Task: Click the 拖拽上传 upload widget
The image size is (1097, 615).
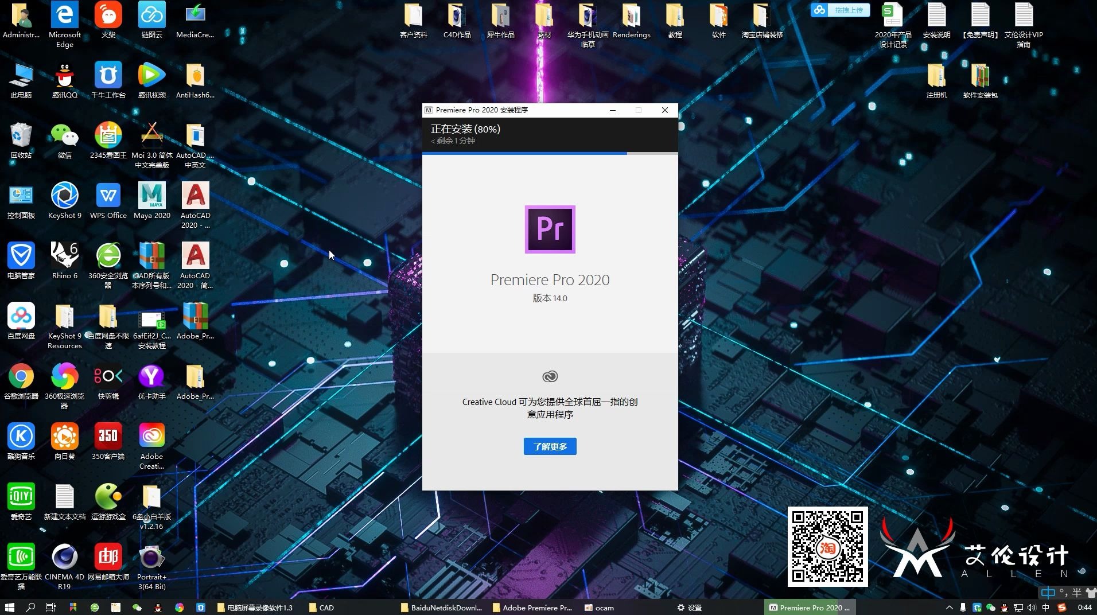Action: pyautogui.click(x=840, y=10)
